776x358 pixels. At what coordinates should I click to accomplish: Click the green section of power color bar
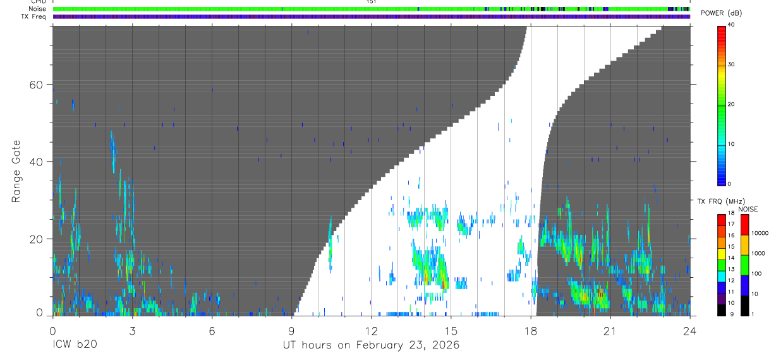[x=721, y=114]
